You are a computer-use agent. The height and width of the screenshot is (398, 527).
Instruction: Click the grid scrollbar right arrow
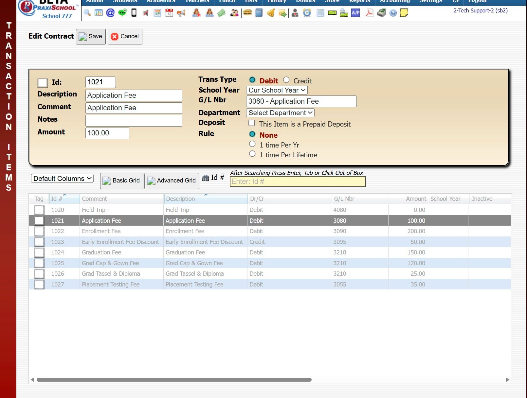(x=507, y=380)
